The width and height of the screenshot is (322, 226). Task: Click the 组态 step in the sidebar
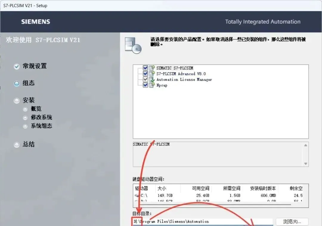[x=29, y=83]
